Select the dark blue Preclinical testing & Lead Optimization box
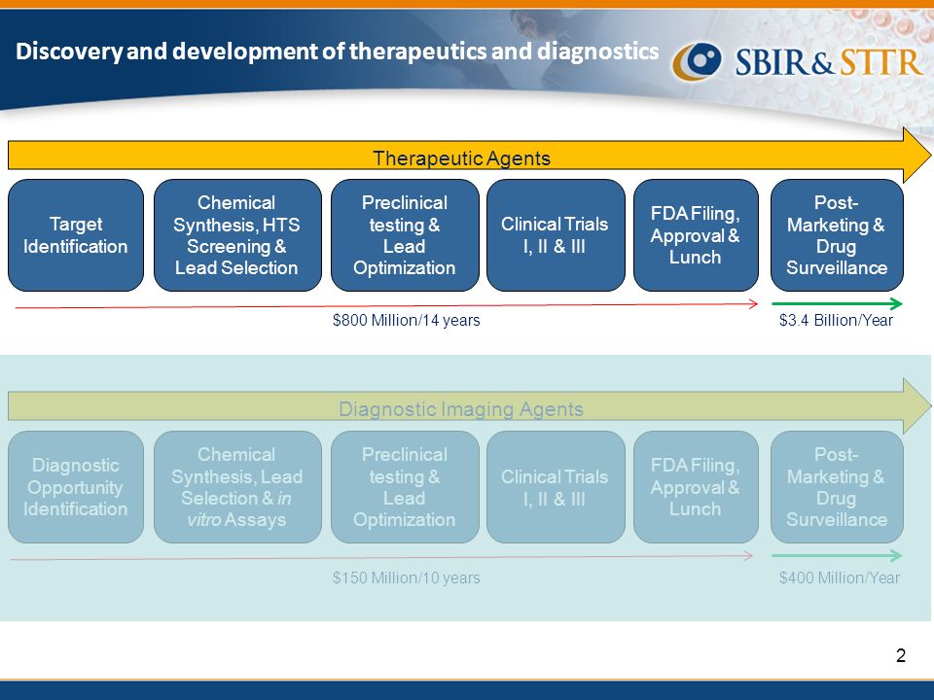The image size is (934, 700). point(405,235)
